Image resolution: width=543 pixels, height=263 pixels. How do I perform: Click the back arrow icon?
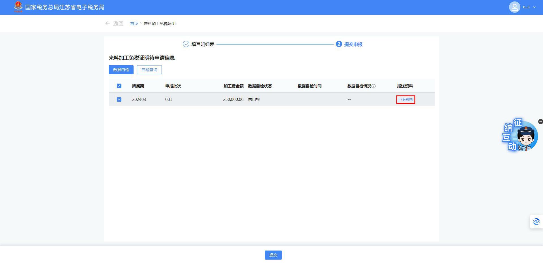(108, 24)
